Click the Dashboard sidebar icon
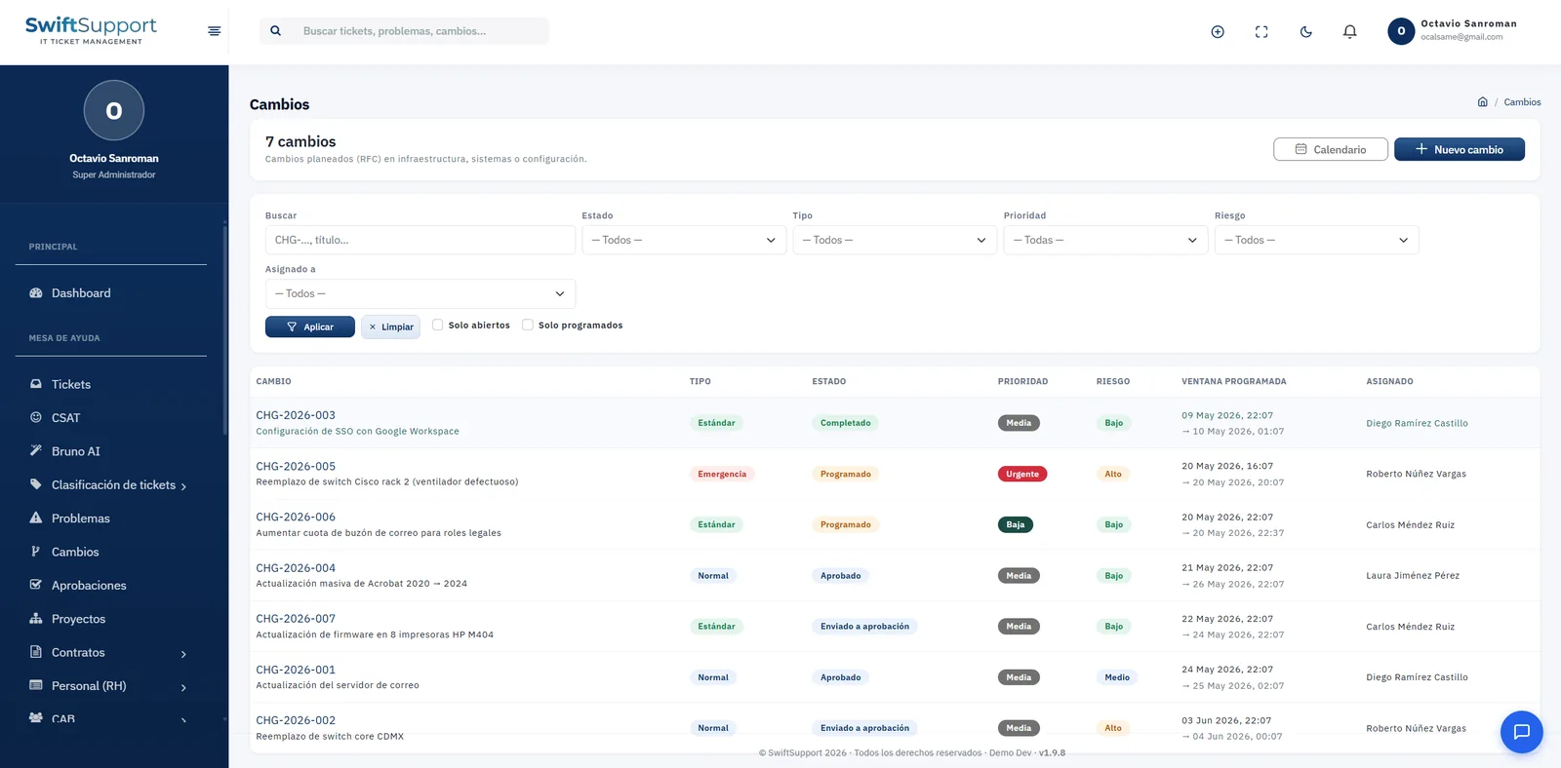1561x768 pixels. coord(36,292)
